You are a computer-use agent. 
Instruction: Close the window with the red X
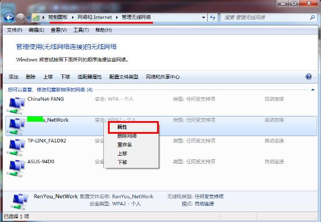point(309,3)
